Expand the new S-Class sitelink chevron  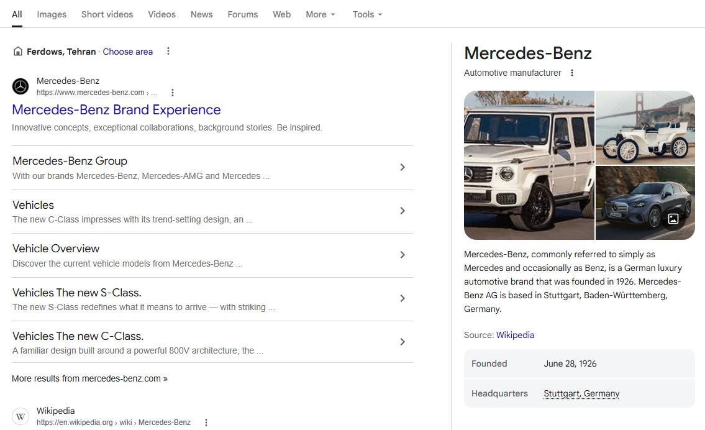click(x=403, y=299)
